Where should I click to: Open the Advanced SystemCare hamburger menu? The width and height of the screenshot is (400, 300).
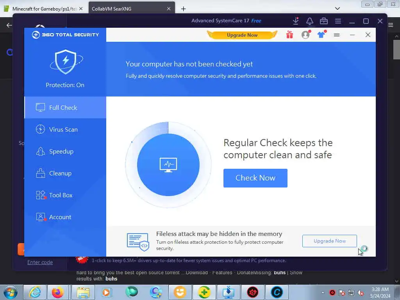(x=338, y=21)
